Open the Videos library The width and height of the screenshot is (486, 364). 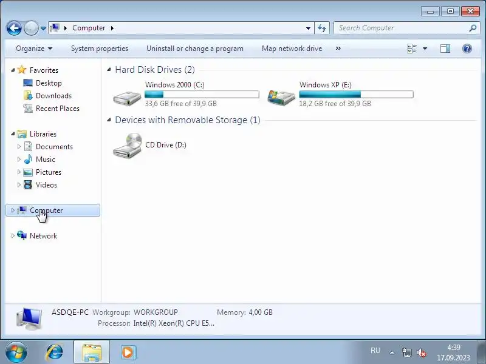tap(46, 185)
